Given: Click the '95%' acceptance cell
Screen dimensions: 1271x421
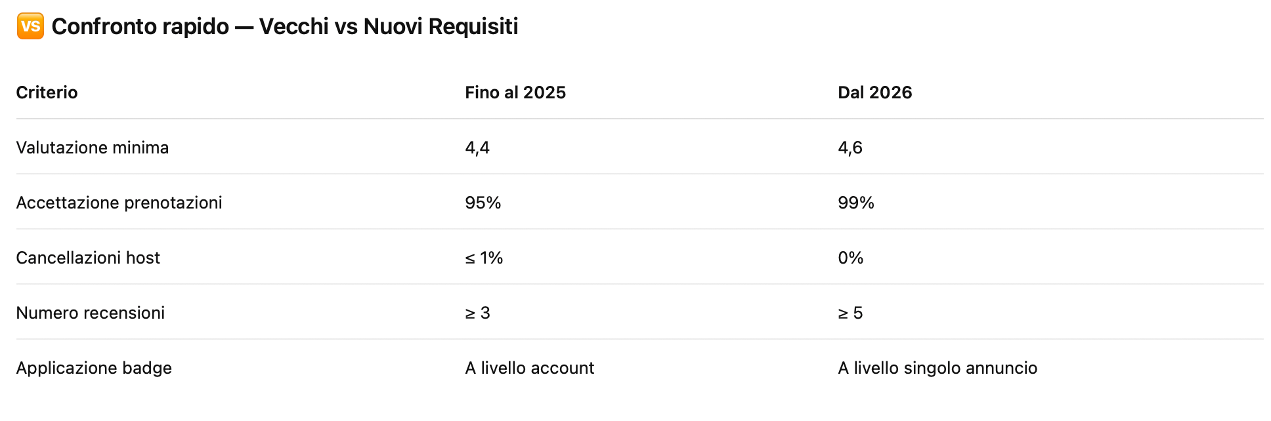Looking at the screenshot, I should click(483, 203).
